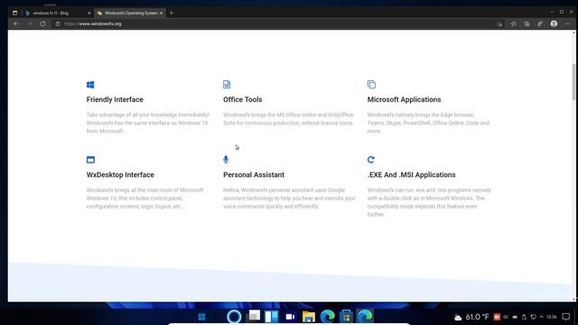The image size is (578, 325).
Task: Click the 'Microsoft Applications' heading
Action: (404, 99)
